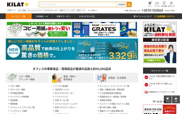182x114 pixels.
Task: Click the コーヒー/ミルク・シュガー link
Action: [x=66, y=104]
